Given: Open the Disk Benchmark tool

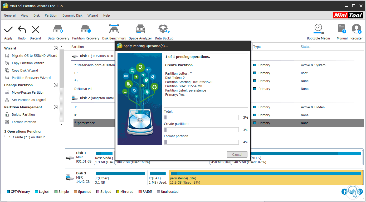Looking at the screenshot, I should 114,29.
